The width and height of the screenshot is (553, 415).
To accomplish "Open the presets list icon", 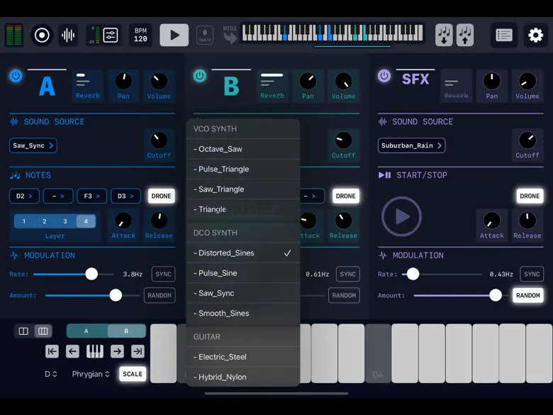I will click(x=504, y=35).
